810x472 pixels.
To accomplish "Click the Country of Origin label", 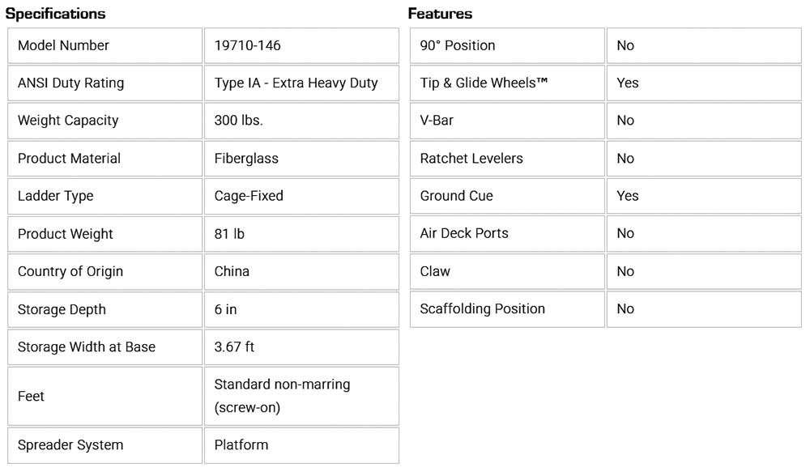I will coord(70,271).
